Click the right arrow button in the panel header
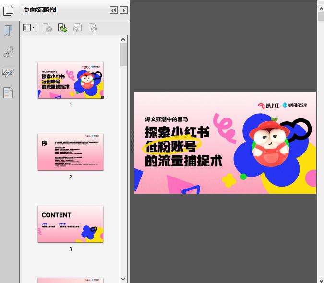Image resolution: width=324 pixels, height=283 pixels. pos(124,10)
